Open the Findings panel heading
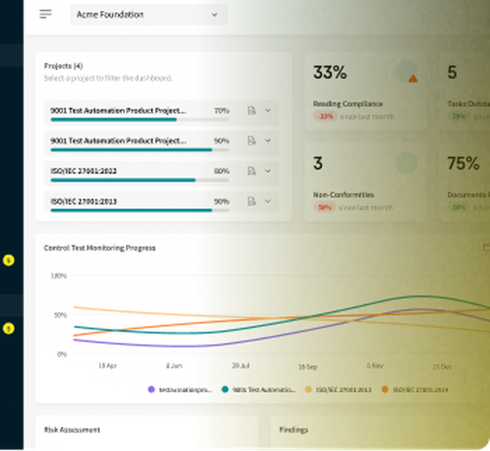 point(293,430)
